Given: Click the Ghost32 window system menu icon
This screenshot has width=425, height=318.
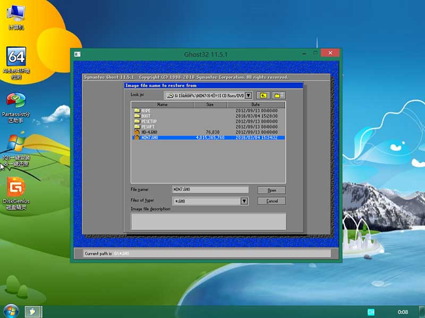Looking at the screenshot, I should coord(77,54).
